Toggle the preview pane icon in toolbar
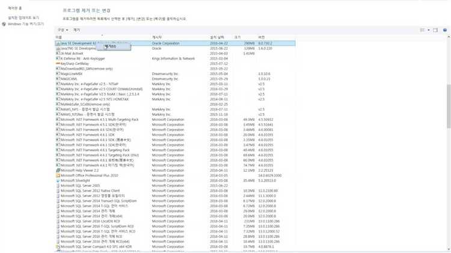This screenshot has width=451, height=253. (x=435, y=30)
